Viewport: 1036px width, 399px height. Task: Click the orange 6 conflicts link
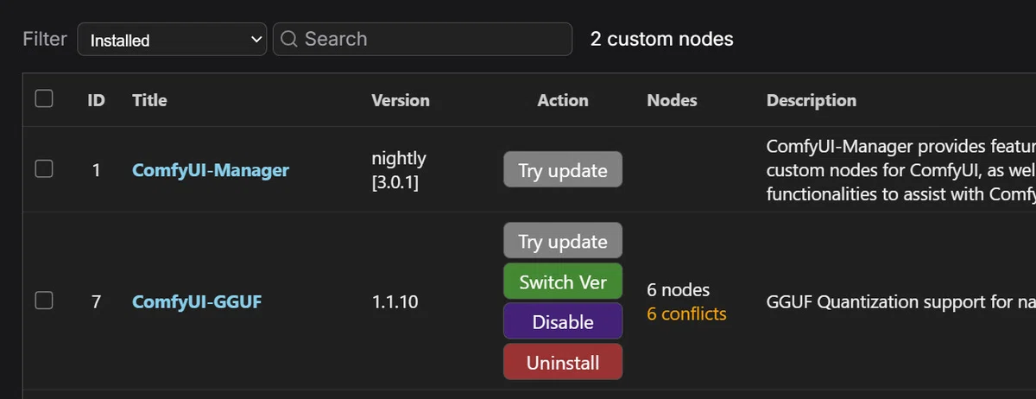(x=686, y=313)
